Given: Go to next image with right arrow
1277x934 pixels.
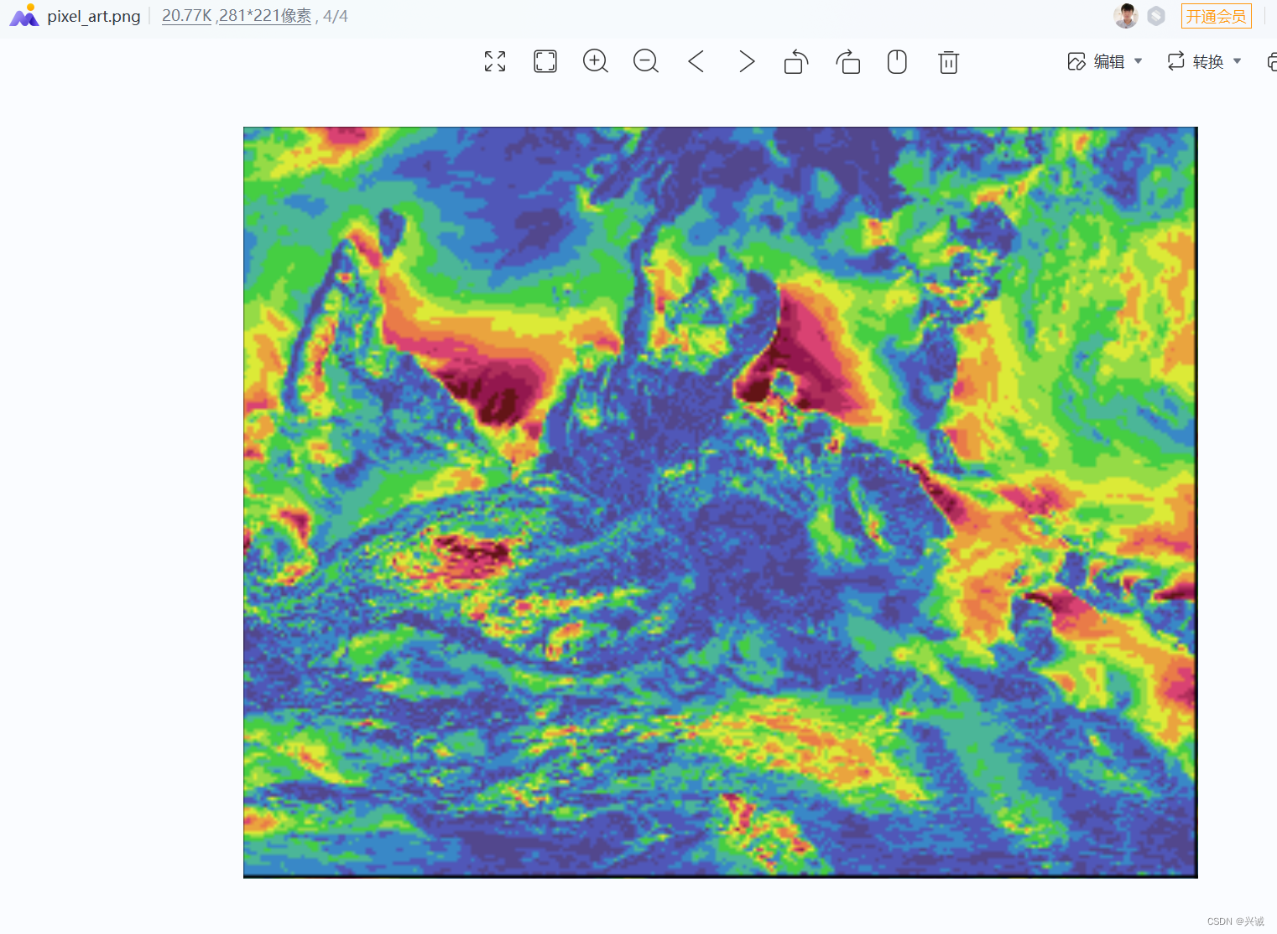Looking at the screenshot, I should (747, 61).
